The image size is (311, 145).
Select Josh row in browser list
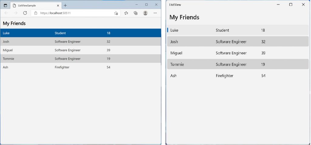[80, 42]
